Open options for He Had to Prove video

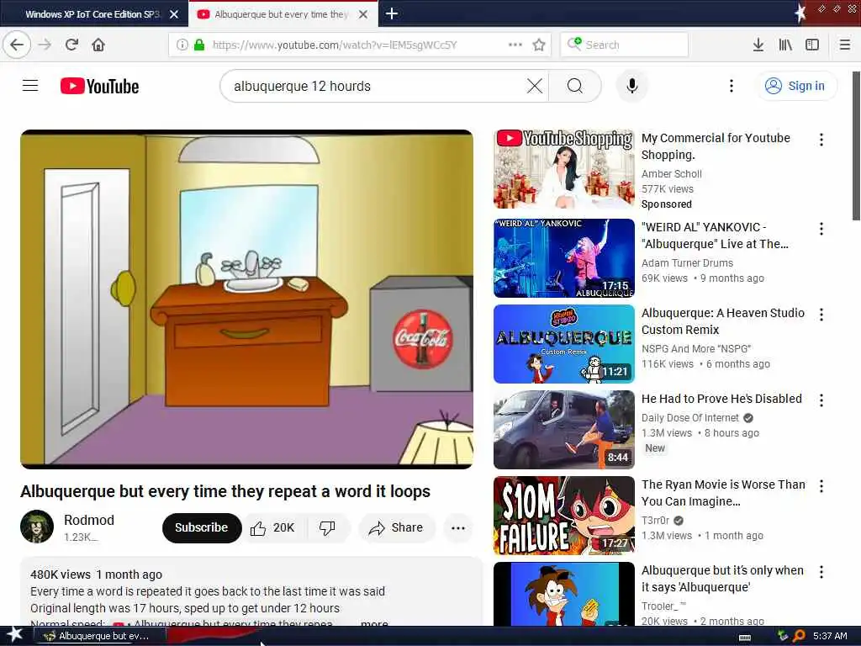click(x=821, y=400)
